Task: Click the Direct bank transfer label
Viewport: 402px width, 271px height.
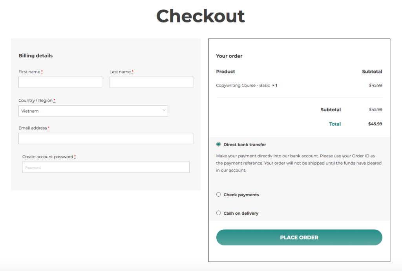Action: [x=245, y=145]
